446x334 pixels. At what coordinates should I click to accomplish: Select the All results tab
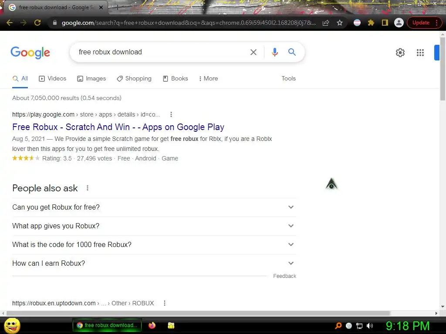tap(20, 78)
